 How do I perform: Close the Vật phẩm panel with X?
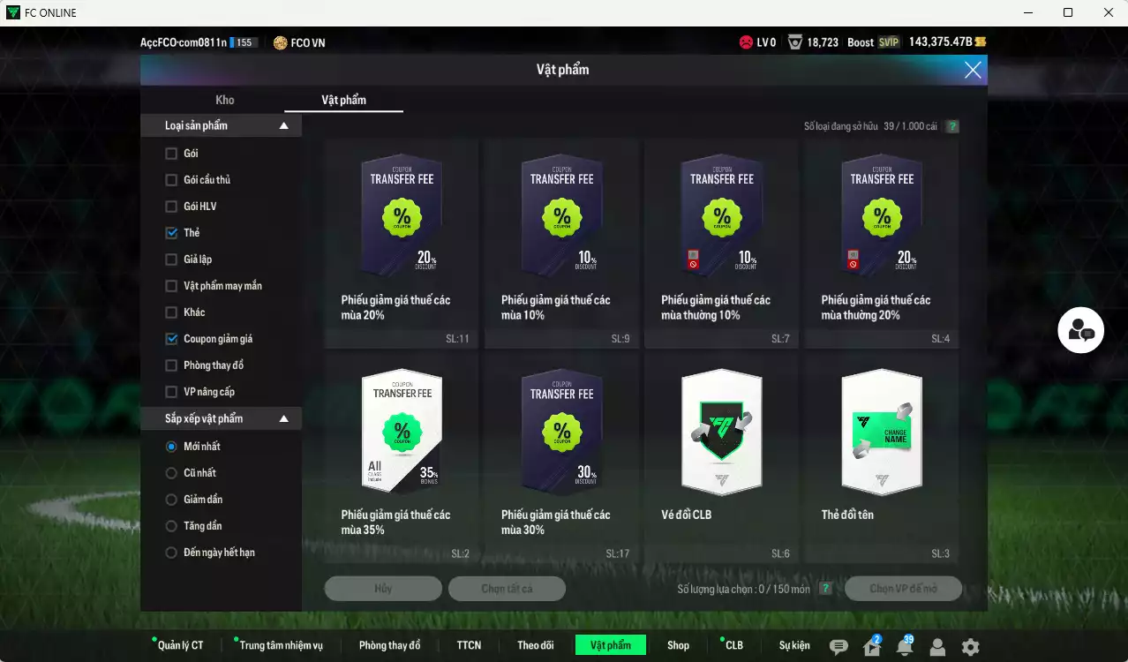point(972,70)
